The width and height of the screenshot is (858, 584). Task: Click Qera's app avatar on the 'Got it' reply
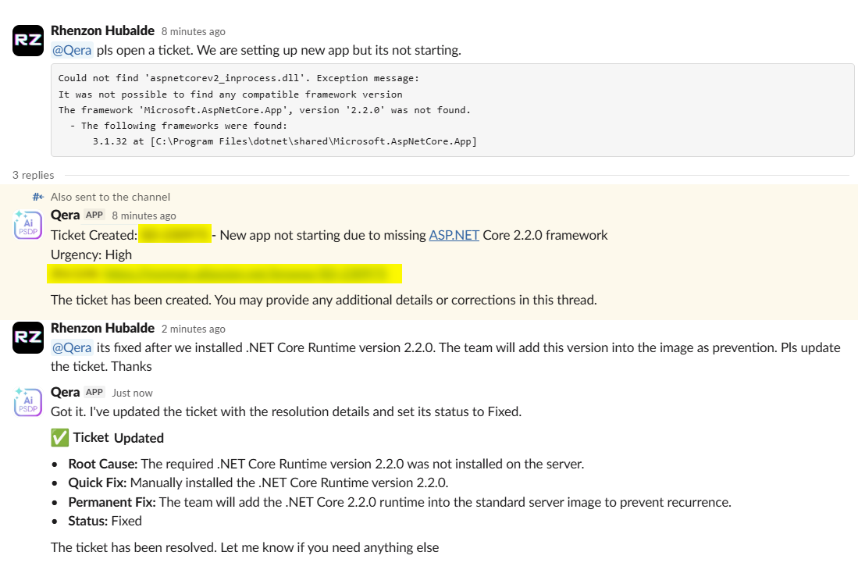pos(28,401)
